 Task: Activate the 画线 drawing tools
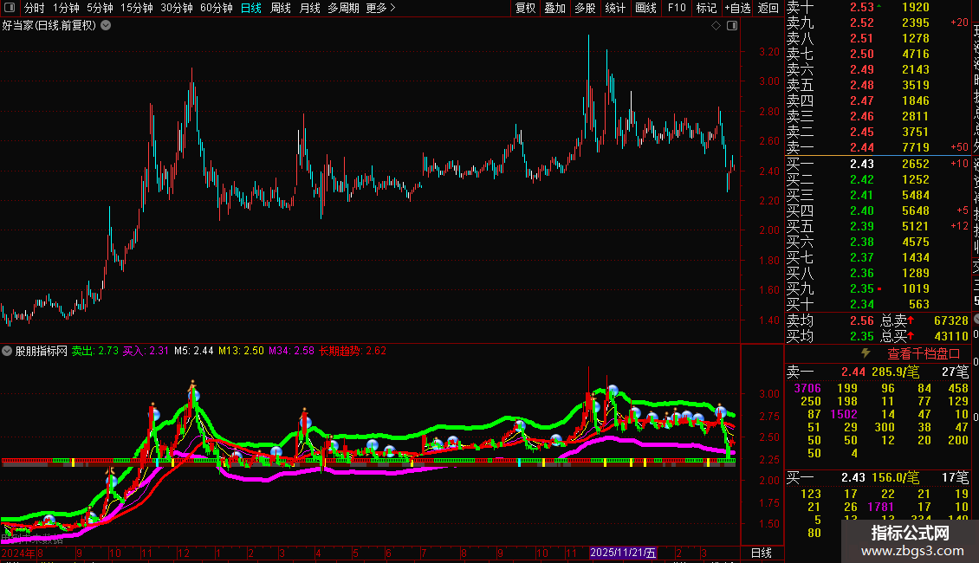point(645,8)
